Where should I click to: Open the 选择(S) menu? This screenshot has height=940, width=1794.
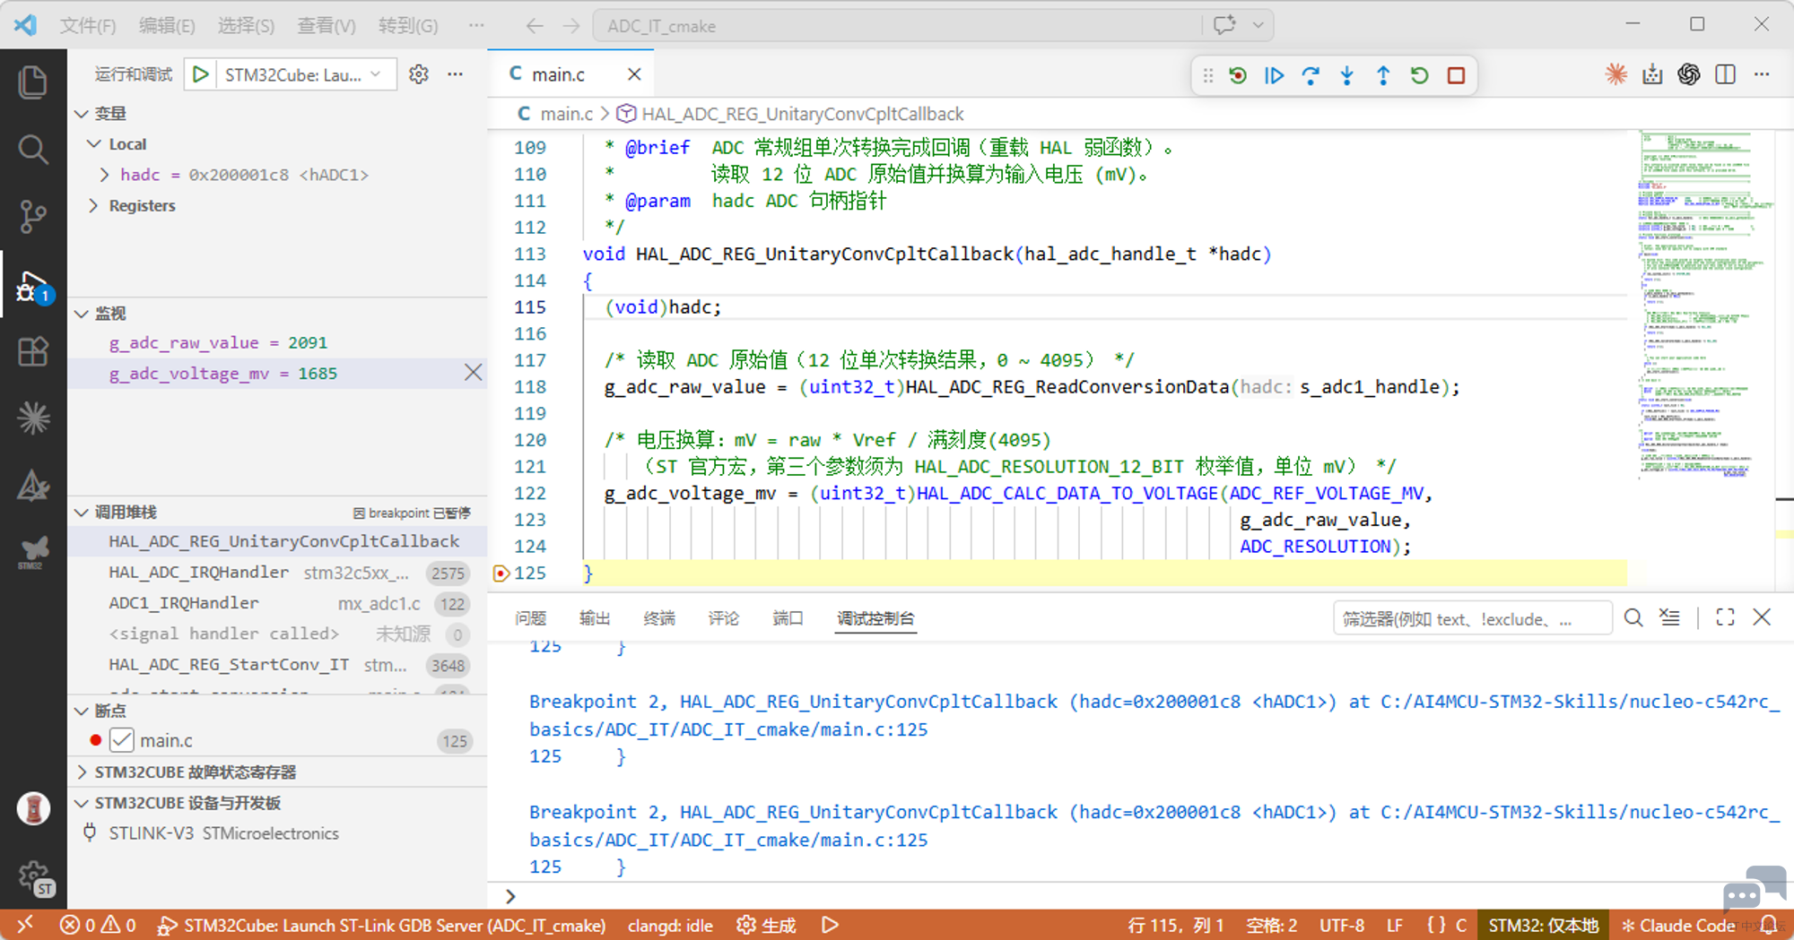click(x=246, y=26)
